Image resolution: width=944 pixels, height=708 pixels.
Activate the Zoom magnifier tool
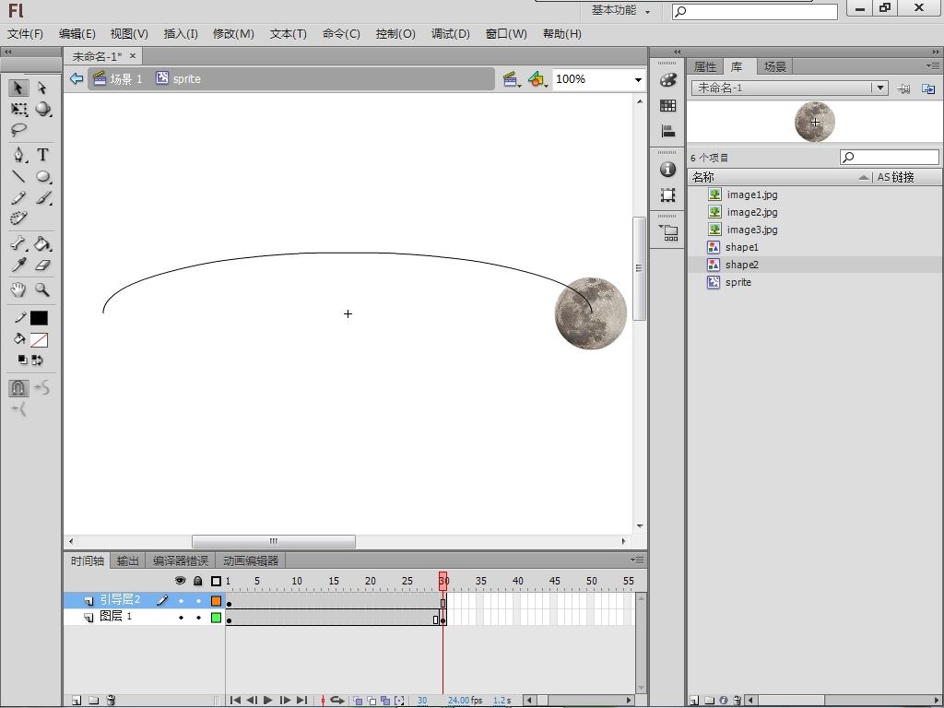pyautogui.click(x=42, y=289)
